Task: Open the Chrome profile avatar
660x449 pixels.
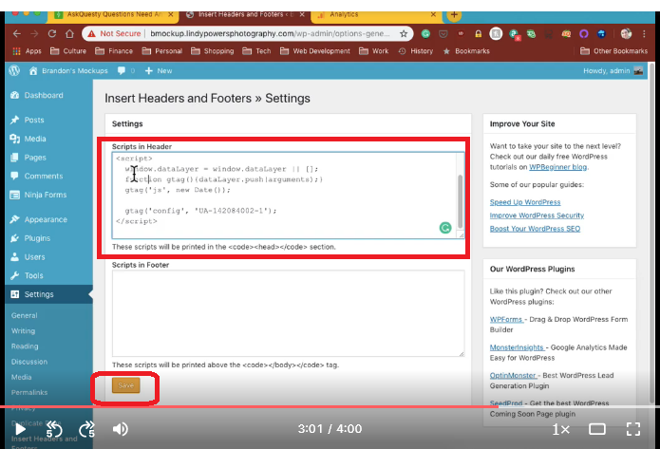Action: click(x=626, y=33)
